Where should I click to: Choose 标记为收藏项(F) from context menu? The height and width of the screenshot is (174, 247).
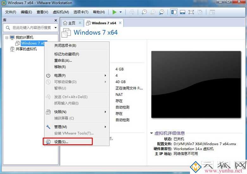click(77, 54)
